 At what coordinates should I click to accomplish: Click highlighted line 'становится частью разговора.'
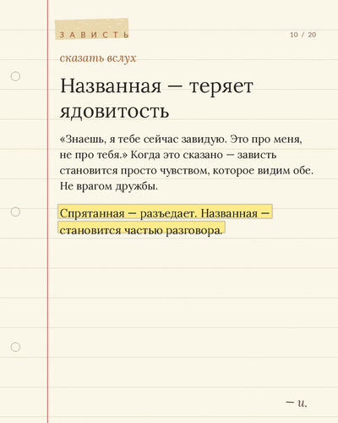(141, 228)
